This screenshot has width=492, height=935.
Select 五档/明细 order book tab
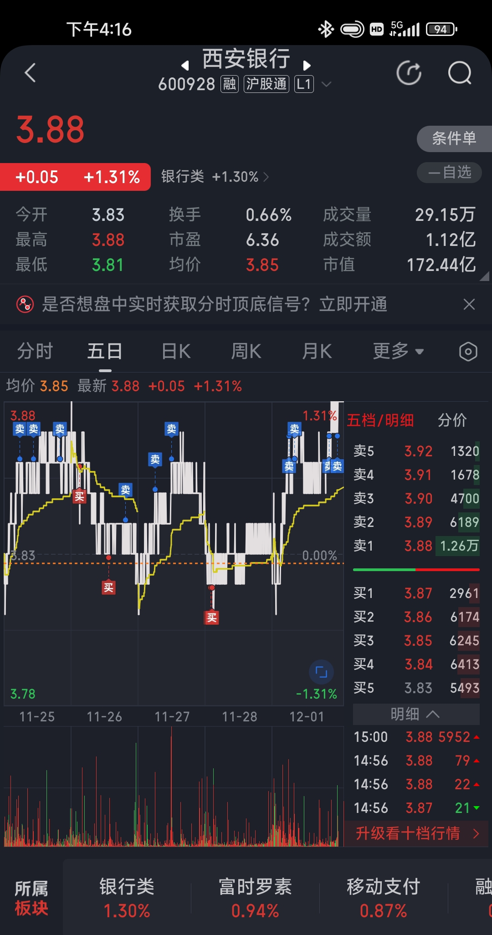(x=380, y=420)
